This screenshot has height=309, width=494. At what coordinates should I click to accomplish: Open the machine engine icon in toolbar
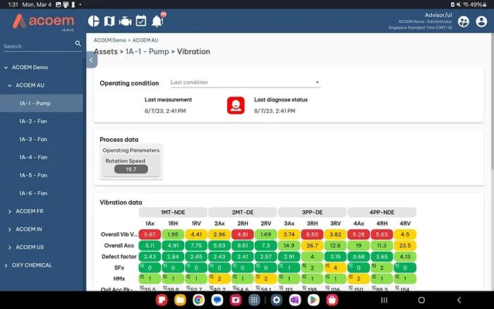pyautogui.click(x=125, y=21)
